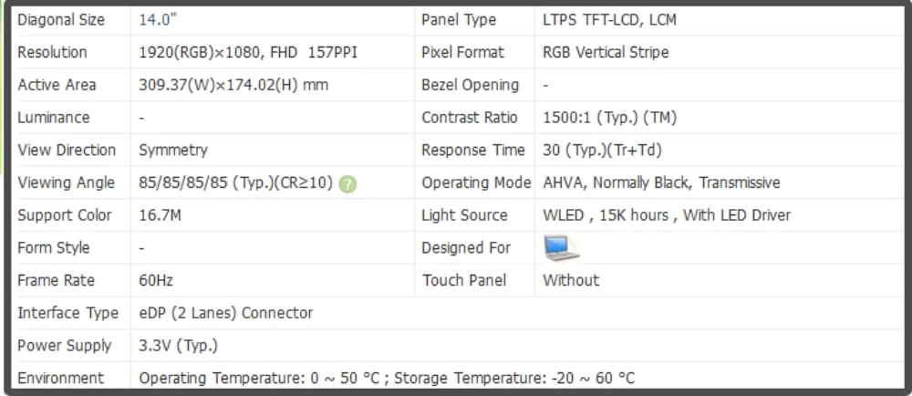Click the Active Area dimension value
The width and height of the screenshot is (912, 396).
(x=233, y=85)
